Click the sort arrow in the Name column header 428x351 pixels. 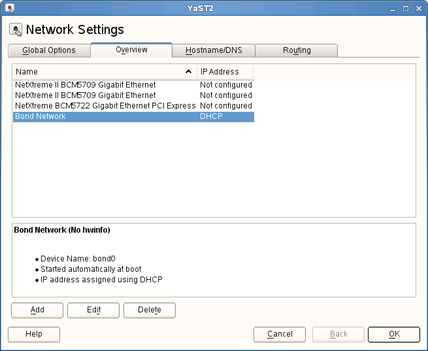188,71
